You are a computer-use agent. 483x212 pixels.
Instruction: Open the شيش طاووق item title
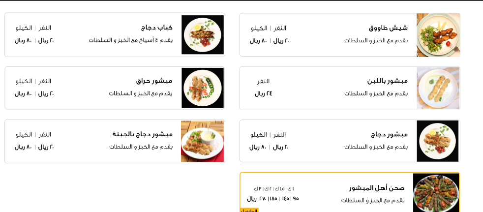[388, 28]
